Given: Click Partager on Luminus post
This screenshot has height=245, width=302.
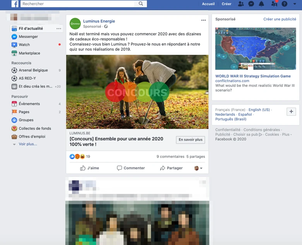Looking at the screenshot, I should [x=171, y=168].
